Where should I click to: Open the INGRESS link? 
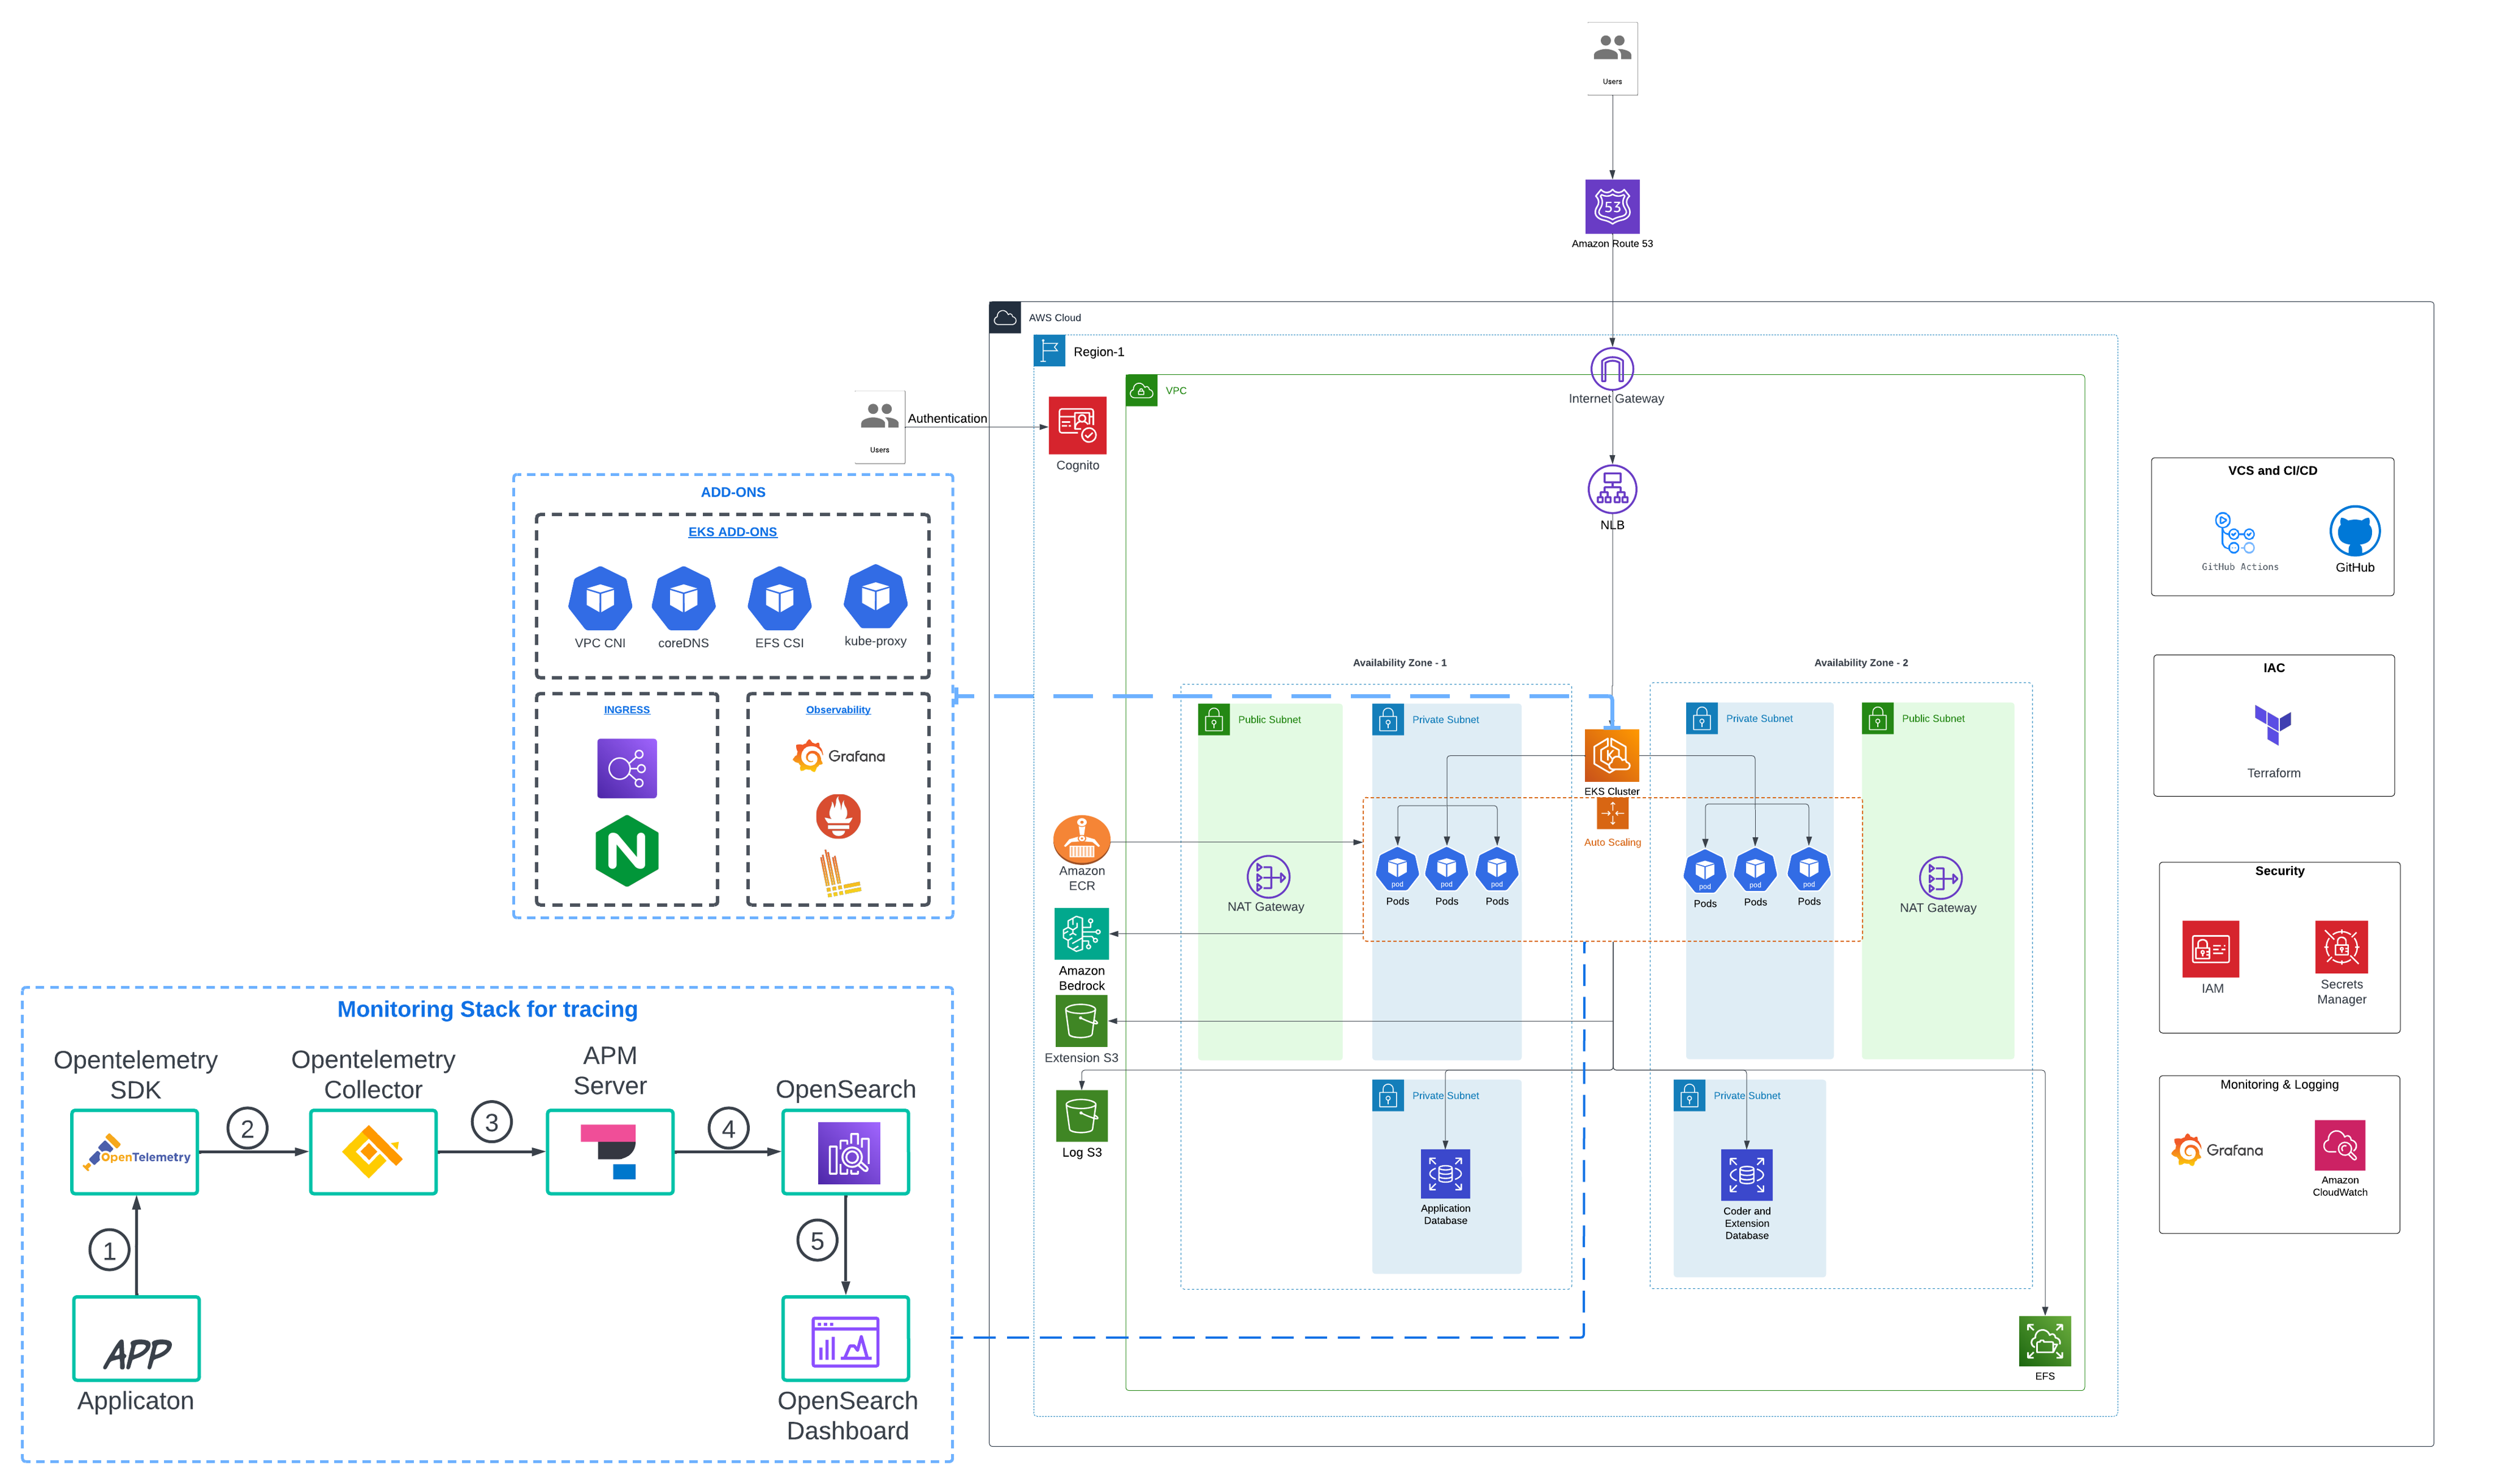click(x=626, y=710)
